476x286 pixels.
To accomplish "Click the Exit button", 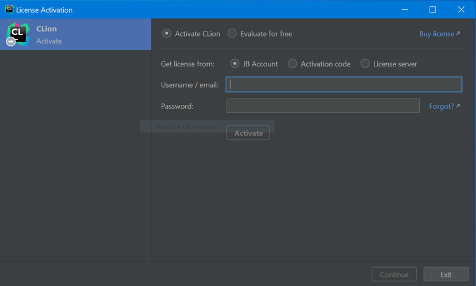I will 446,274.
